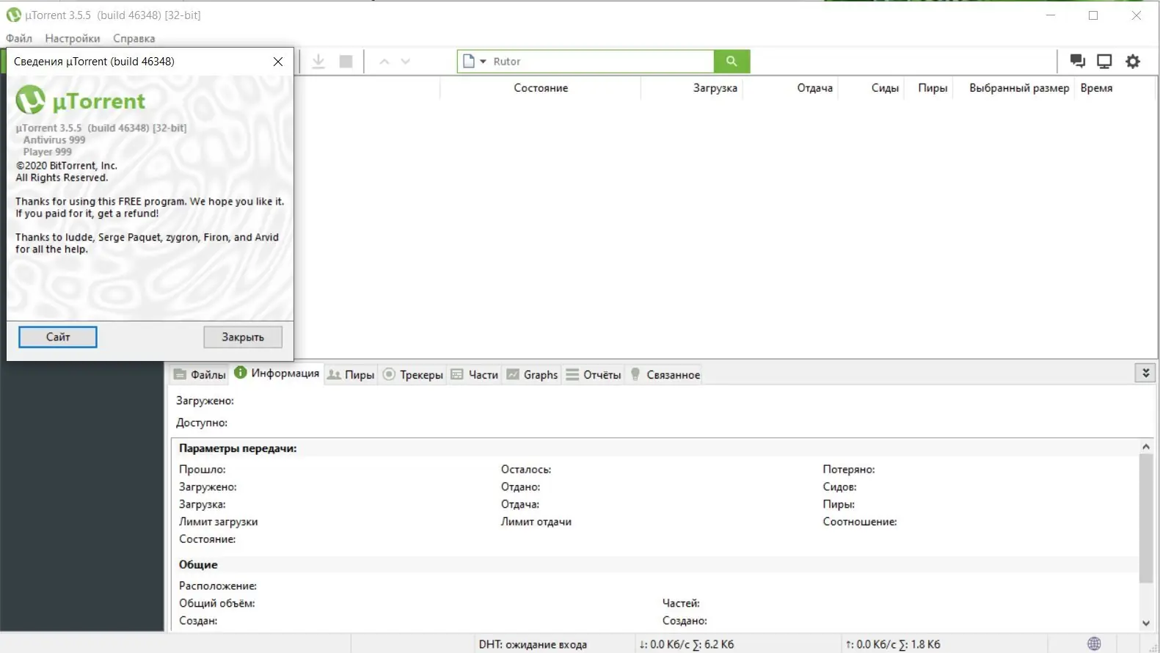Viewport: 1160px width, 653px height.
Task: Switch to the Связанное tab
Action: click(x=665, y=375)
